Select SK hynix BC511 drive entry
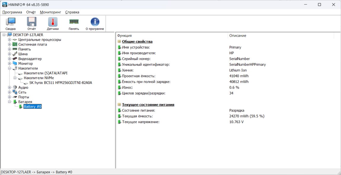 pyautogui.click(x=60, y=83)
